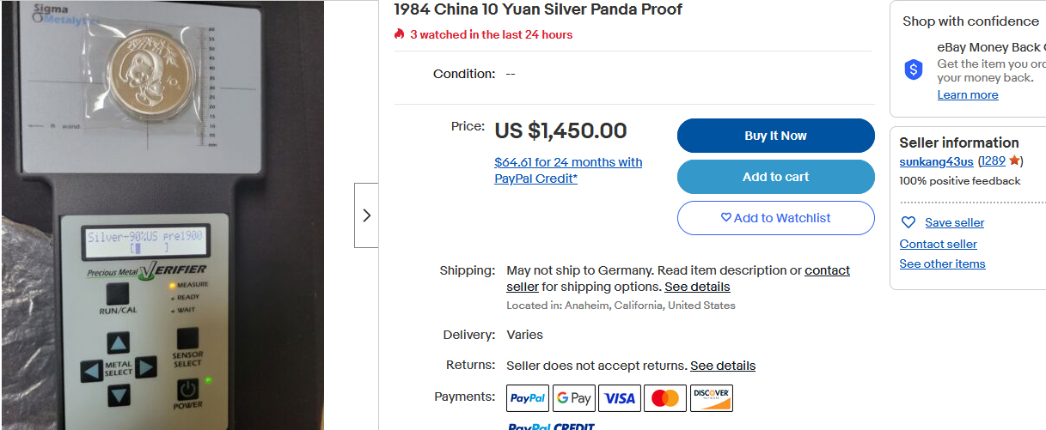Open See details for returns policy

click(723, 366)
